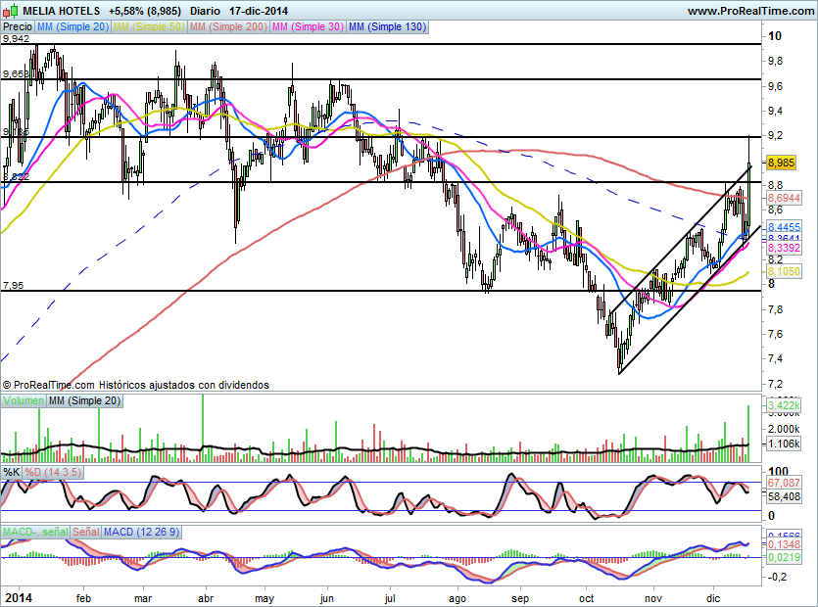The height and width of the screenshot is (607, 818).
Task: Select the %D (14 3 5) label
Action: tap(54, 472)
